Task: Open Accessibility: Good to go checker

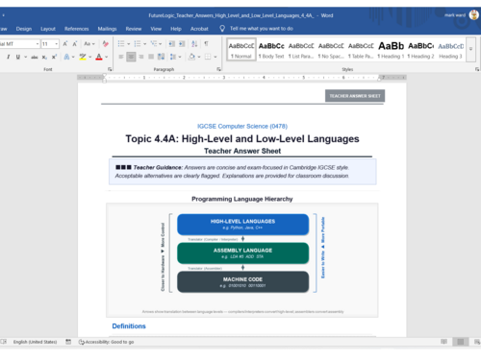Action: click(x=106, y=342)
